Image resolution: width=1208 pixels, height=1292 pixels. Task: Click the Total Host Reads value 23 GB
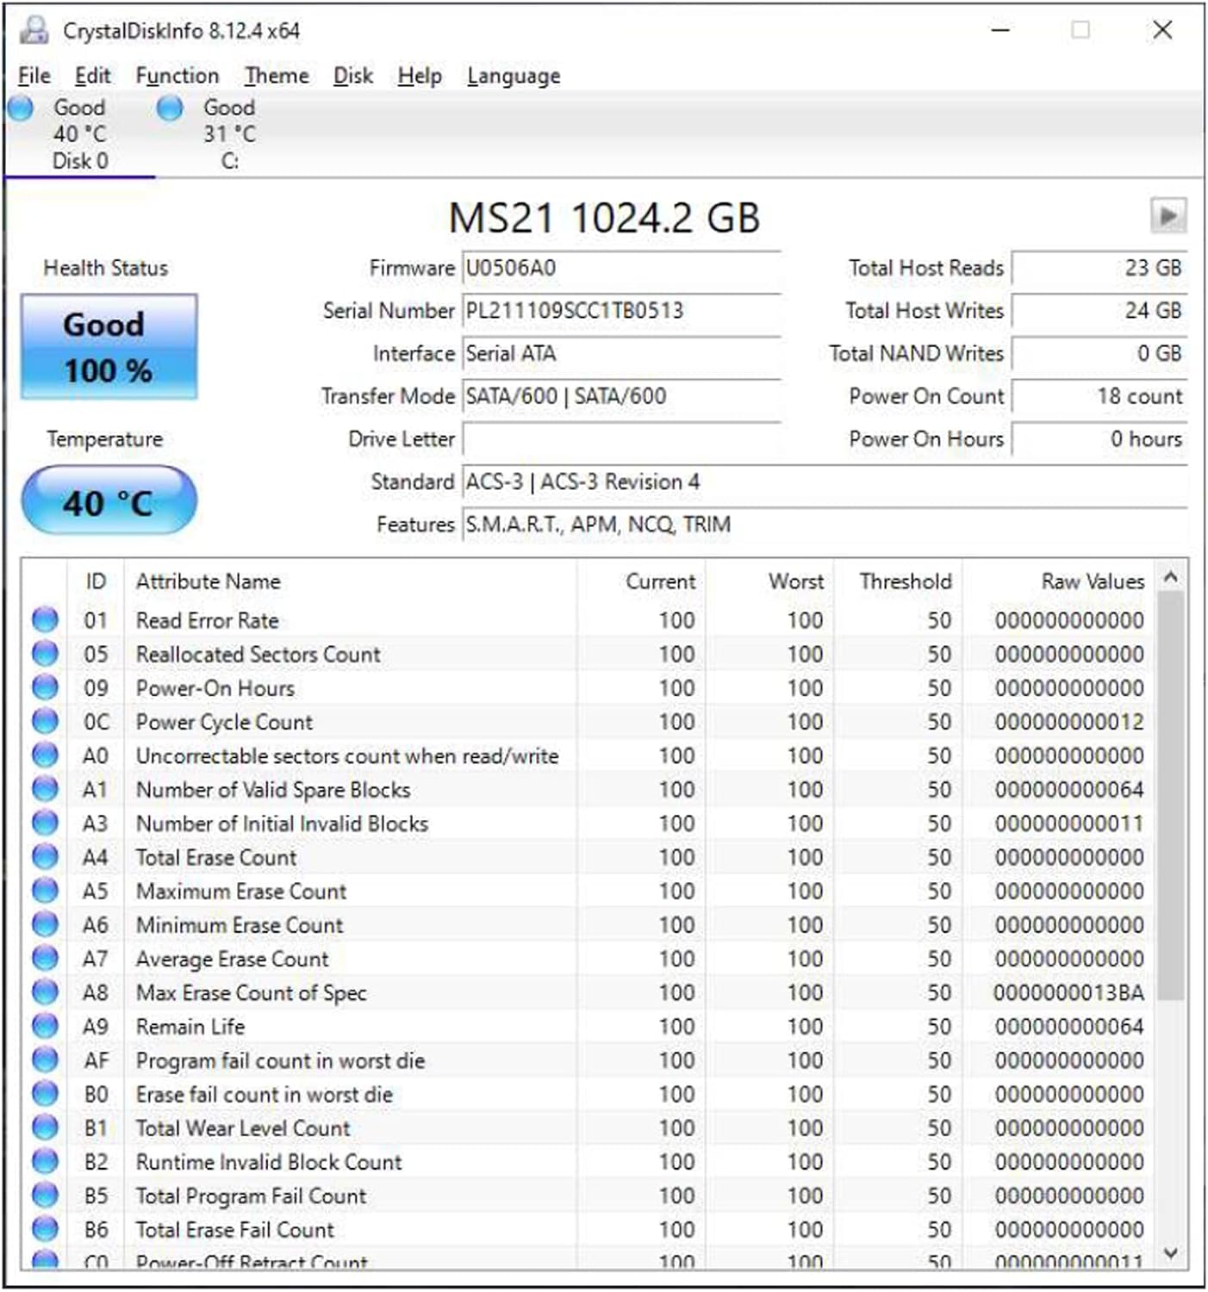[1099, 268]
